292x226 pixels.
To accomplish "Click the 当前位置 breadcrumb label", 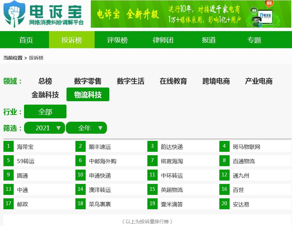I will point(13,58).
